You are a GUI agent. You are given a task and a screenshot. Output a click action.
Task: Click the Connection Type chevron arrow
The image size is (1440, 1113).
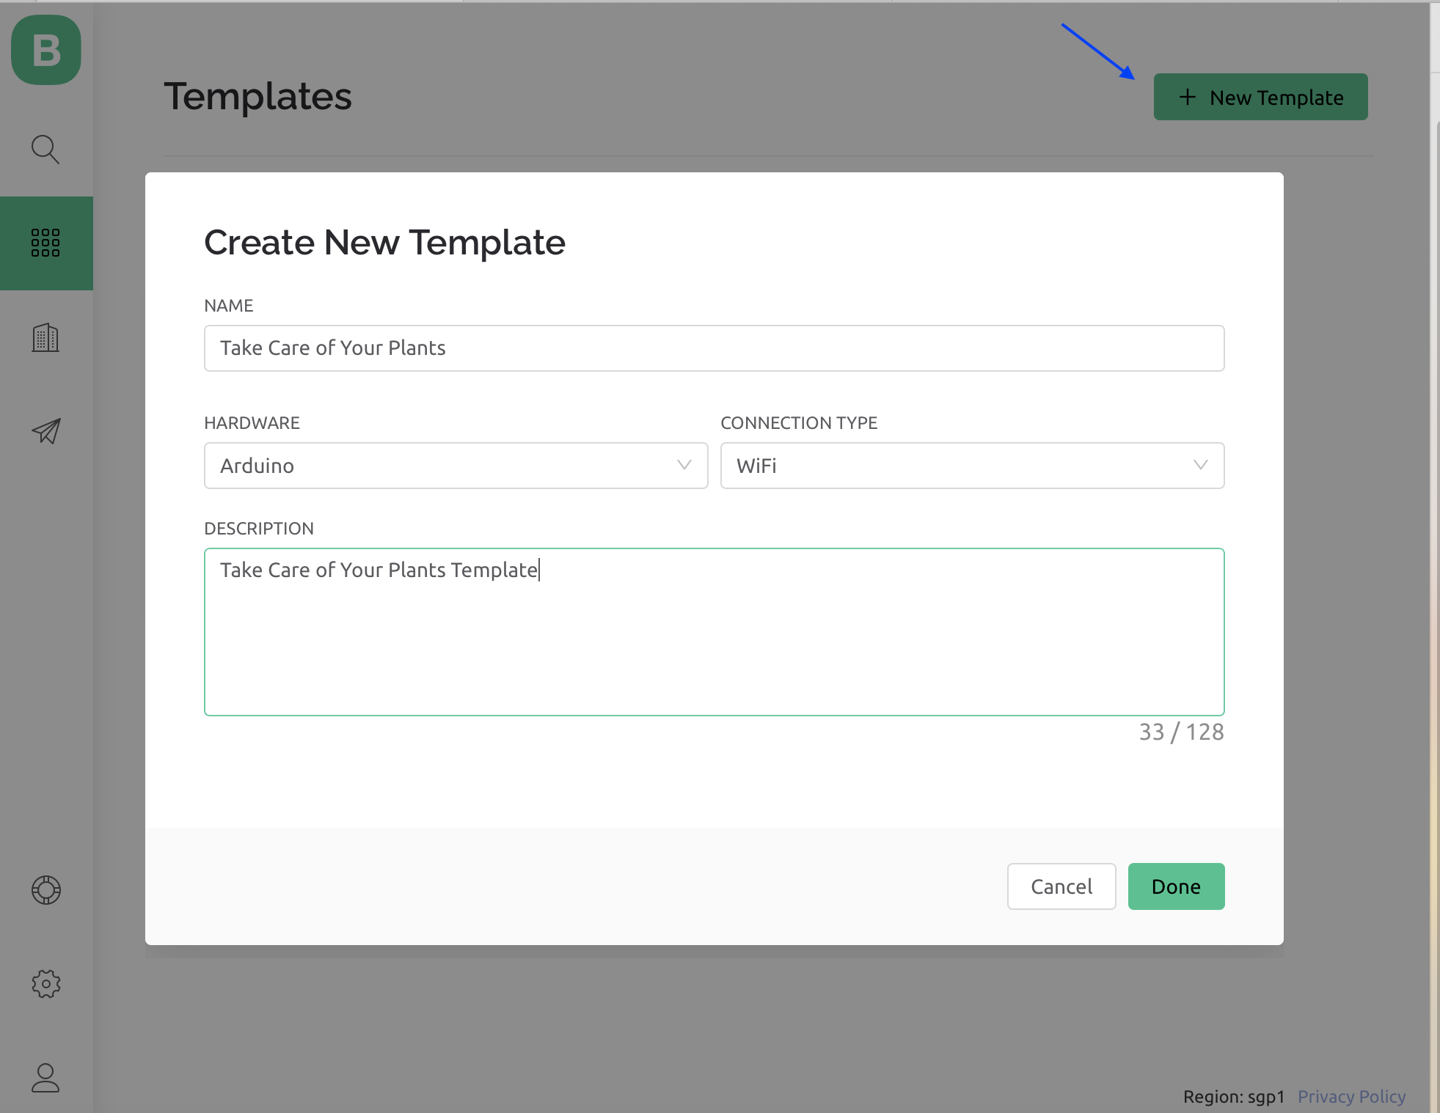point(1201,465)
